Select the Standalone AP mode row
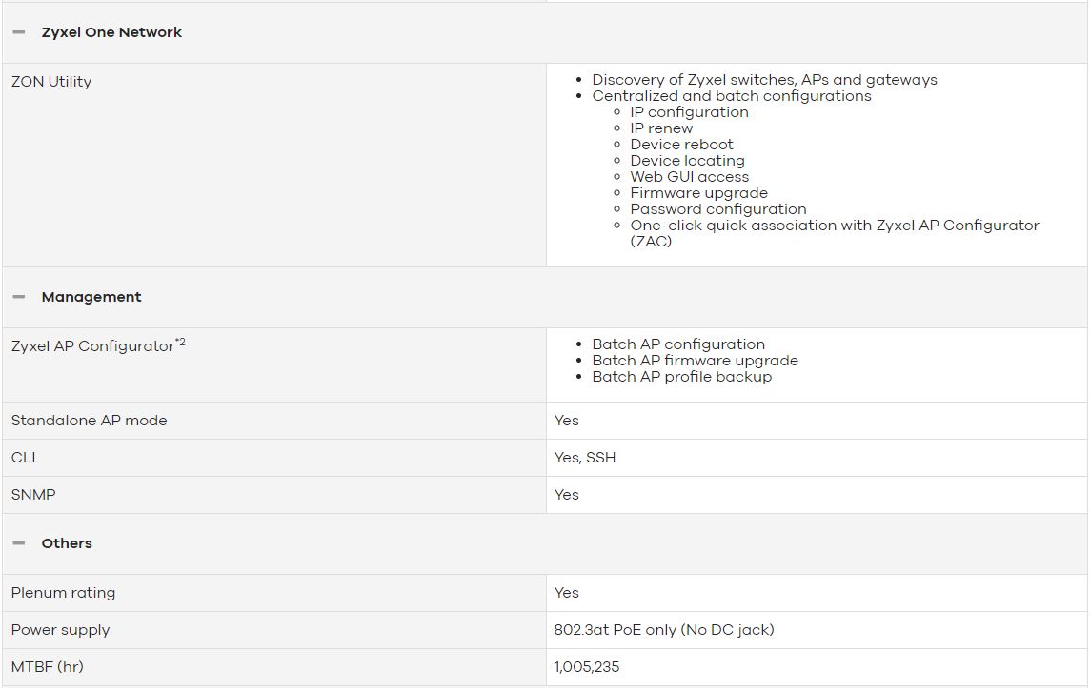This screenshot has width=1090, height=688. (x=544, y=421)
